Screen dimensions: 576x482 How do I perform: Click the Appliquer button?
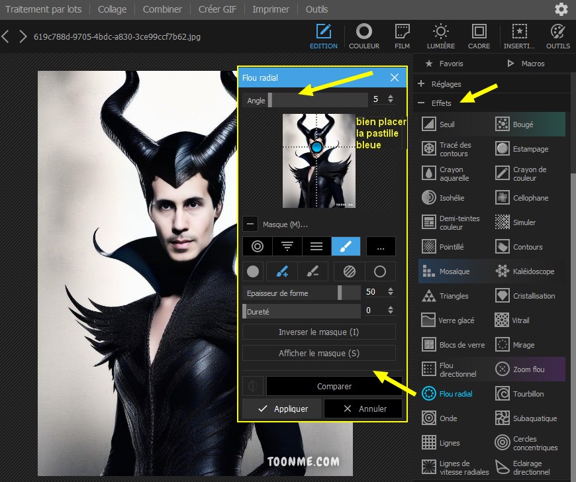coord(282,409)
